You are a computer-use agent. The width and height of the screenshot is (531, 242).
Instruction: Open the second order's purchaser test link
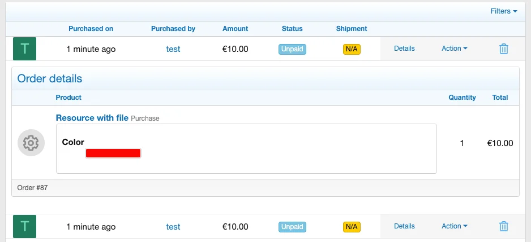(x=173, y=227)
